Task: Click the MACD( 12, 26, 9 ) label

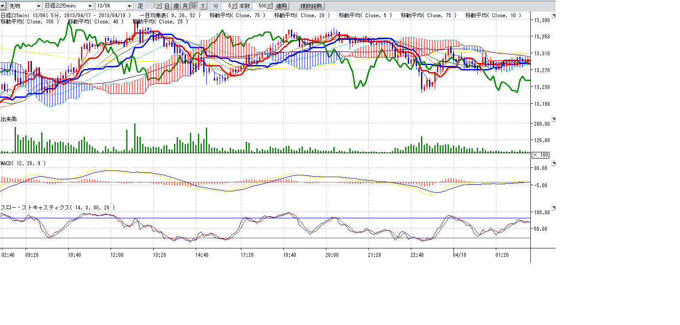Action: [x=23, y=163]
